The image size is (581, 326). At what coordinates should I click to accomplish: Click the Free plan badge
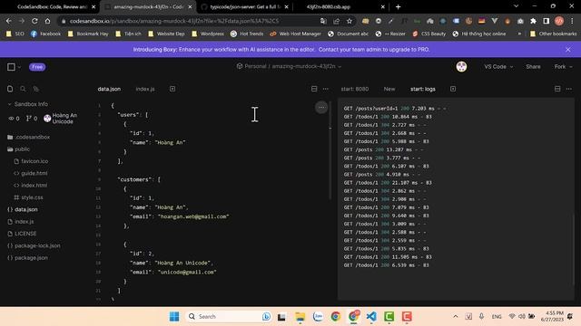(x=37, y=67)
